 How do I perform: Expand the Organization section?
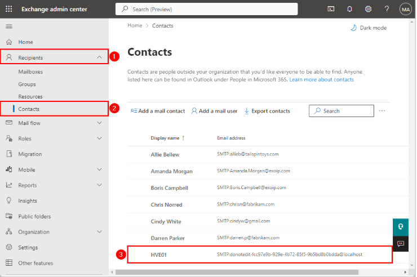coord(99,231)
